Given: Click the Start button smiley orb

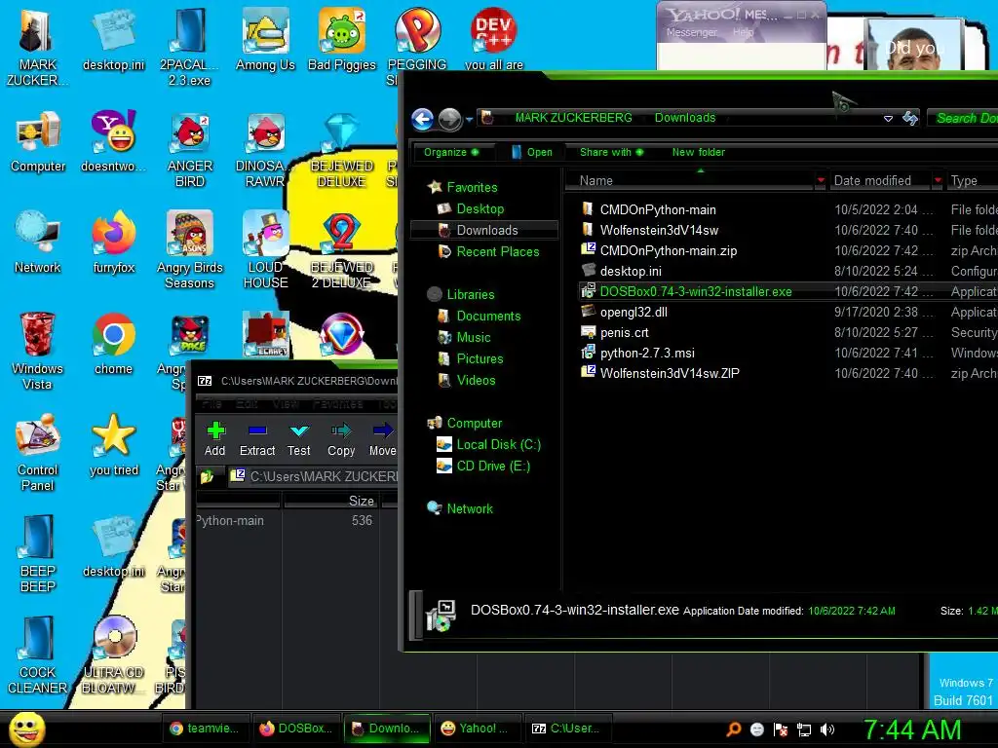Looking at the screenshot, I should 26,729.
